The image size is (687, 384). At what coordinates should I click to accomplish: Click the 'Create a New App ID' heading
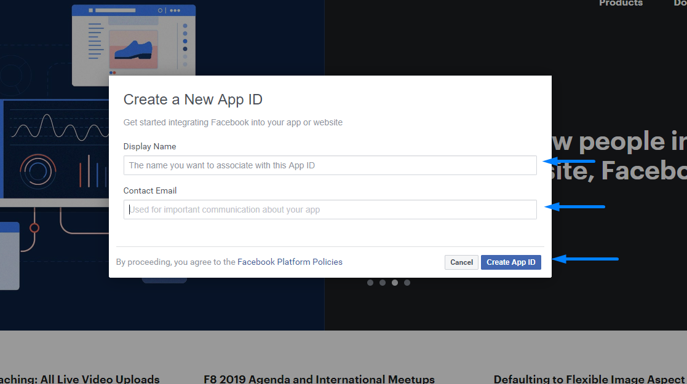(x=193, y=100)
